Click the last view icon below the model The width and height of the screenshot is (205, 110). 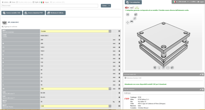click(x=172, y=68)
